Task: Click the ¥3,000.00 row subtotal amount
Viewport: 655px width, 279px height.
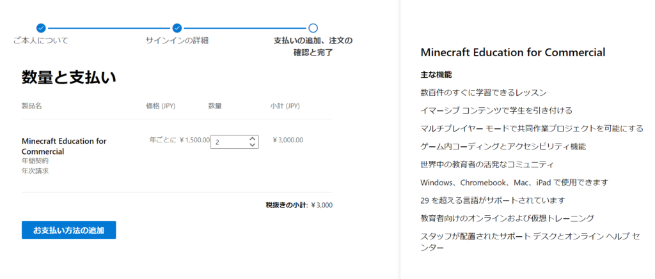Action: [x=288, y=140]
